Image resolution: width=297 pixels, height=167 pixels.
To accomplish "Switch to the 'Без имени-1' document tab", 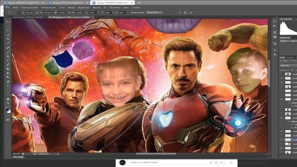I will 28,17.
